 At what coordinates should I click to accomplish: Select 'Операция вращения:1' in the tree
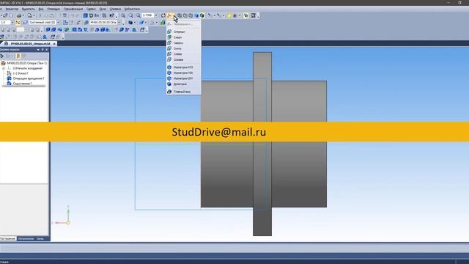tap(29, 78)
